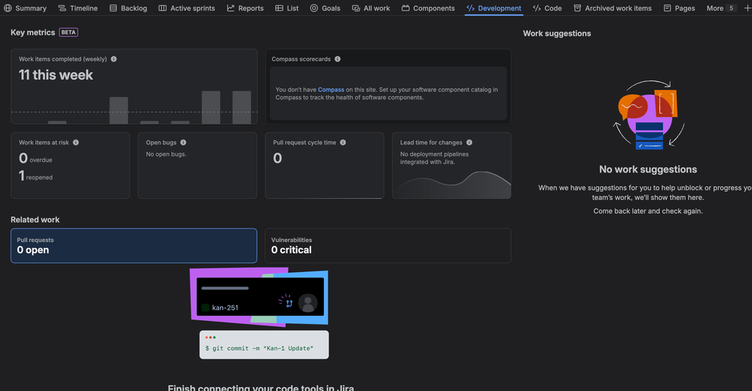Click the Backlog list icon
This screenshot has width=752, height=391.
(x=113, y=8)
